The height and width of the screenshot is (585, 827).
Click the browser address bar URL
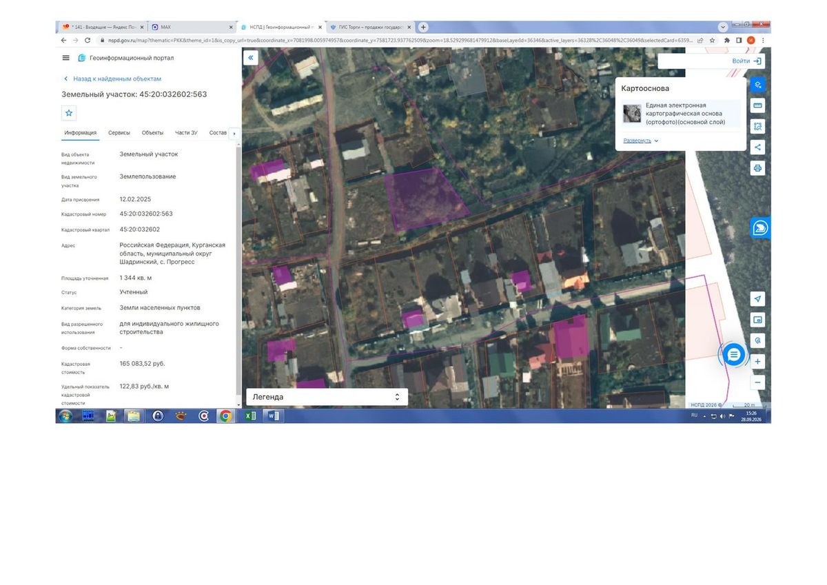pos(400,41)
